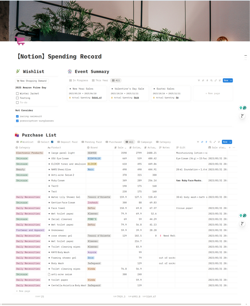250x306 pixels.
Task: Open Gift column header menu
Action: tap(181, 148)
